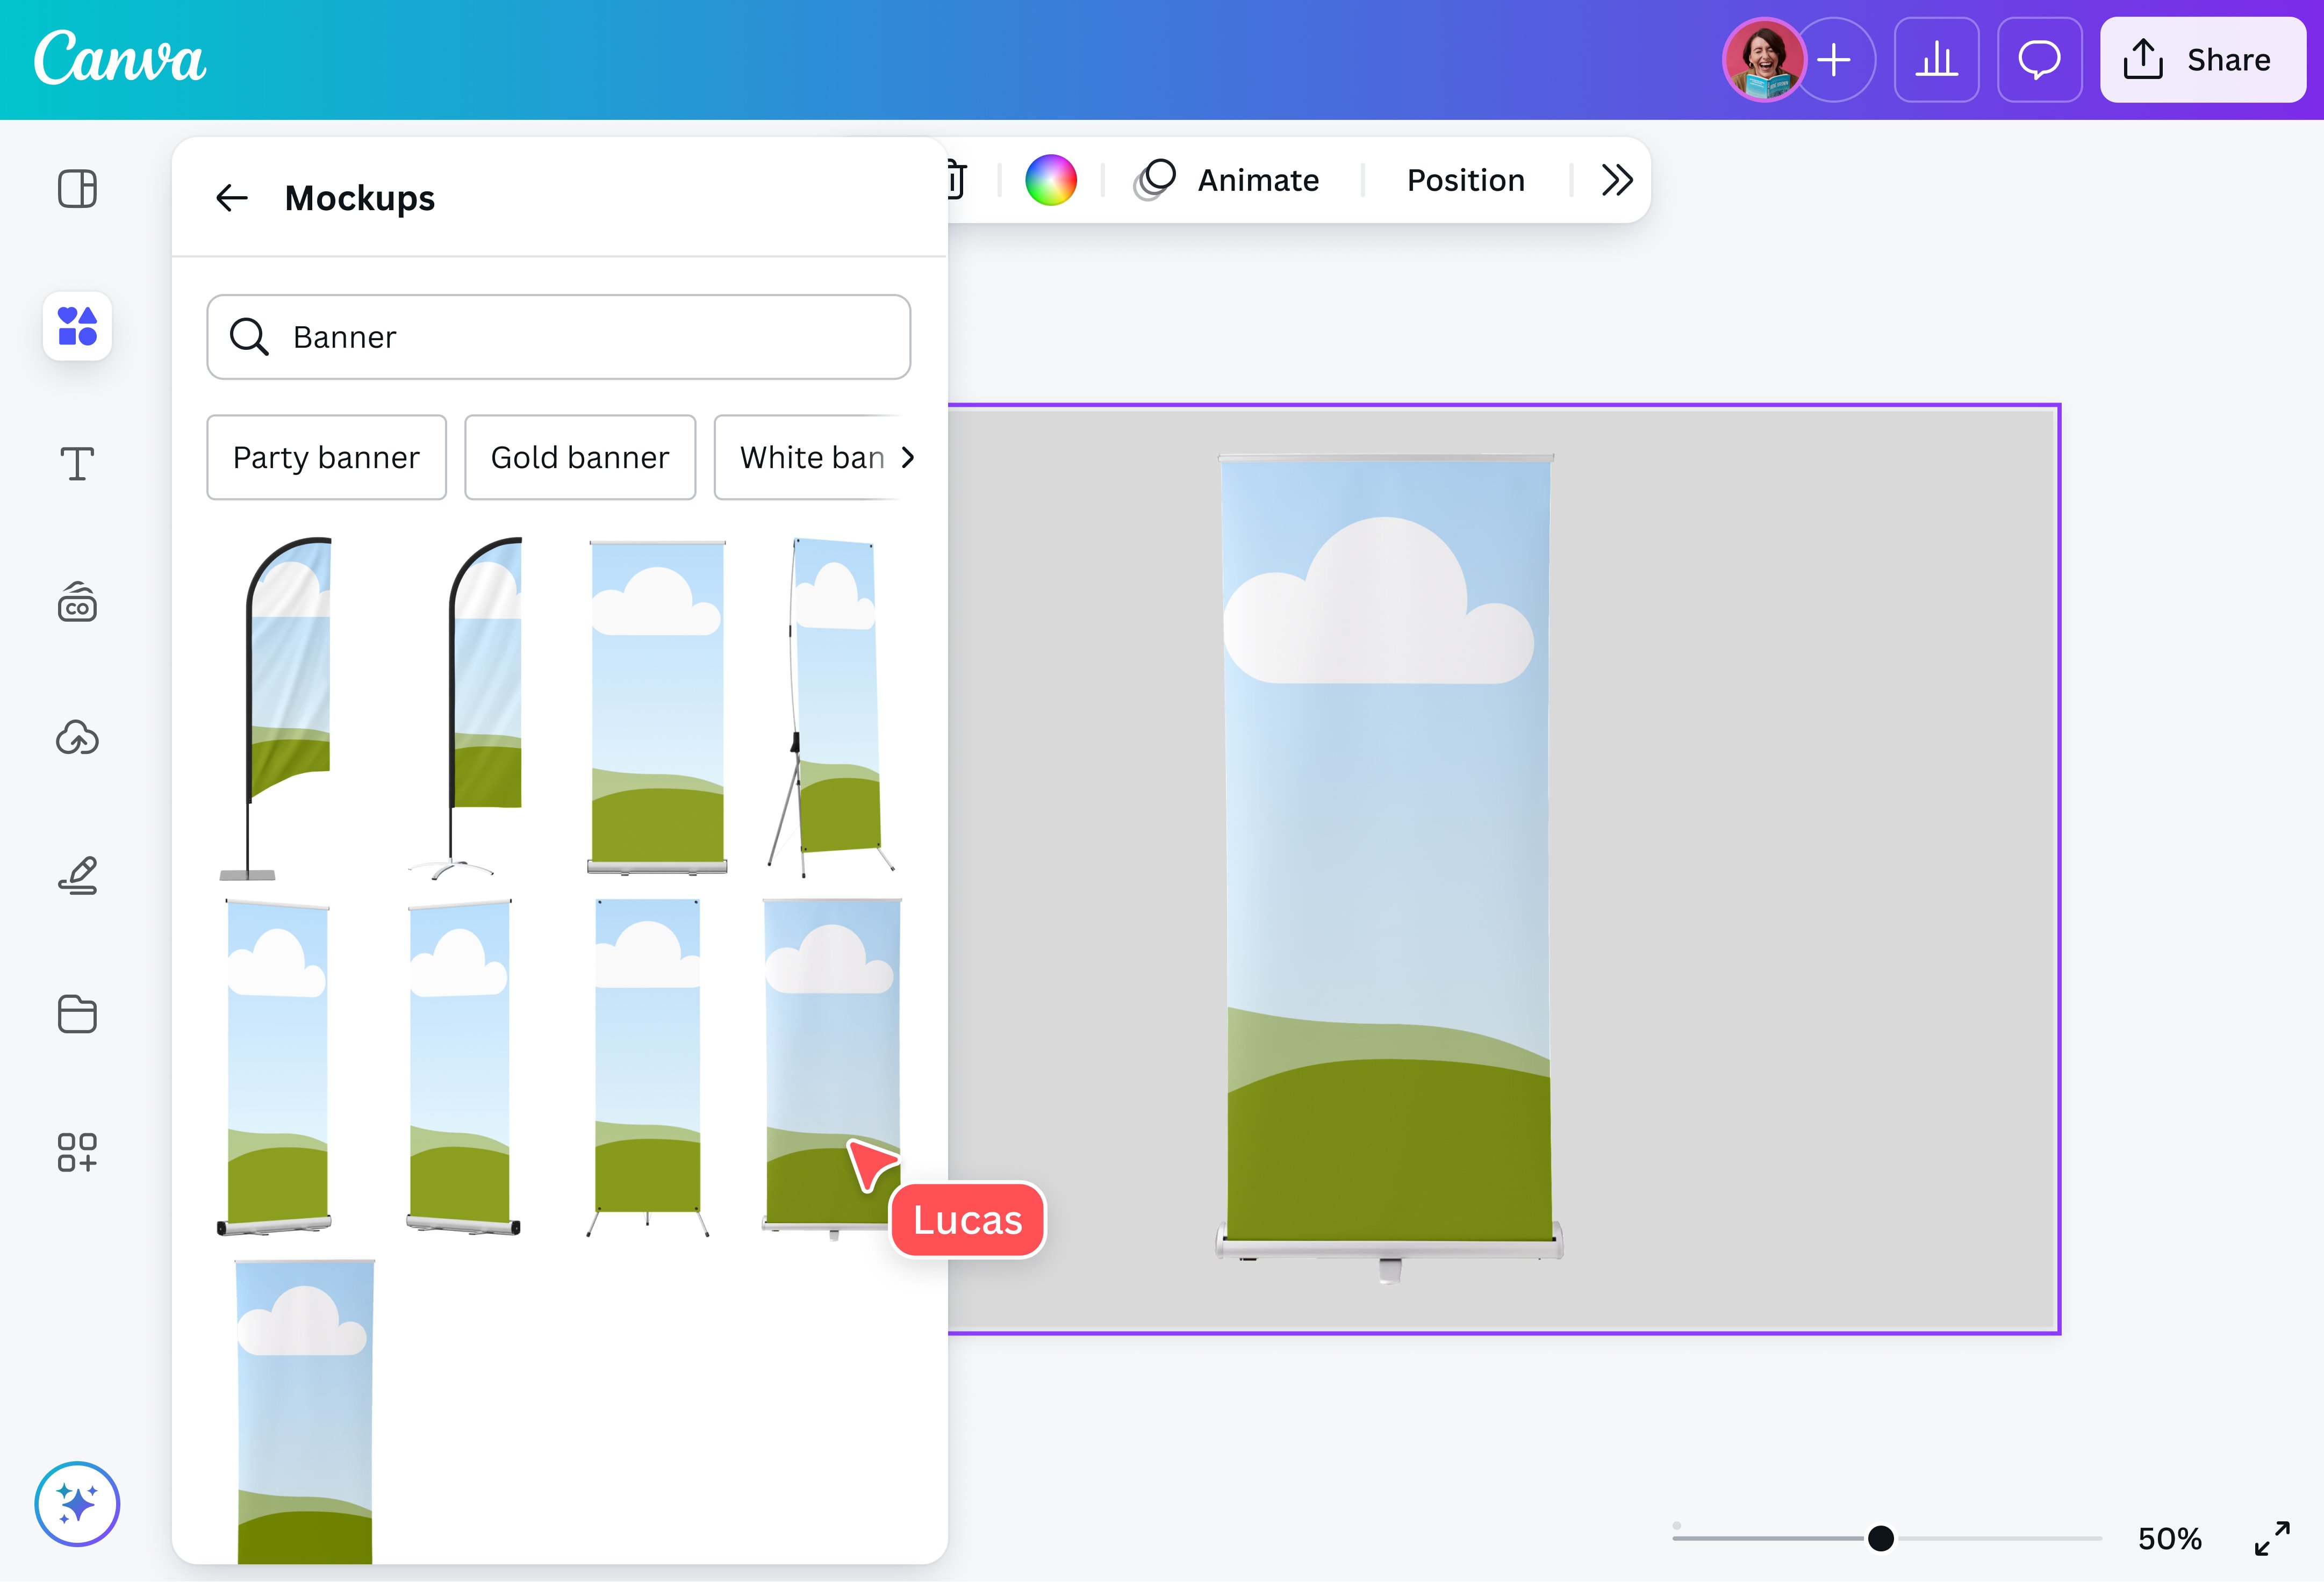This screenshot has height=1582, width=2324.
Task: Select the Party banner suggestion chip
Action: tap(326, 457)
